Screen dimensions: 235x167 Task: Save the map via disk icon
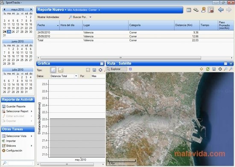214,69
